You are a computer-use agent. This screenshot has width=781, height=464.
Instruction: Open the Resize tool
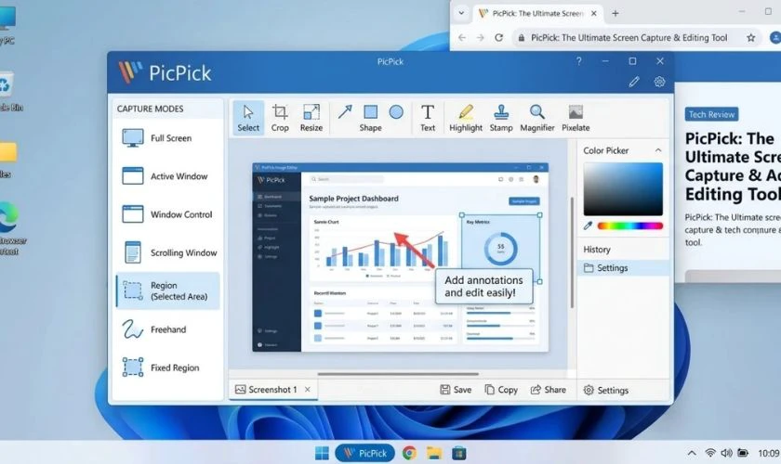pyautogui.click(x=311, y=118)
